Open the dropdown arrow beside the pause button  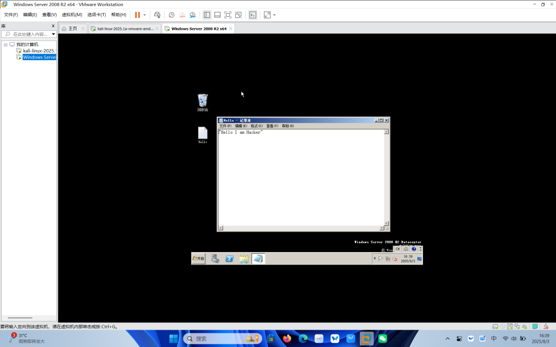pos(144,15)
